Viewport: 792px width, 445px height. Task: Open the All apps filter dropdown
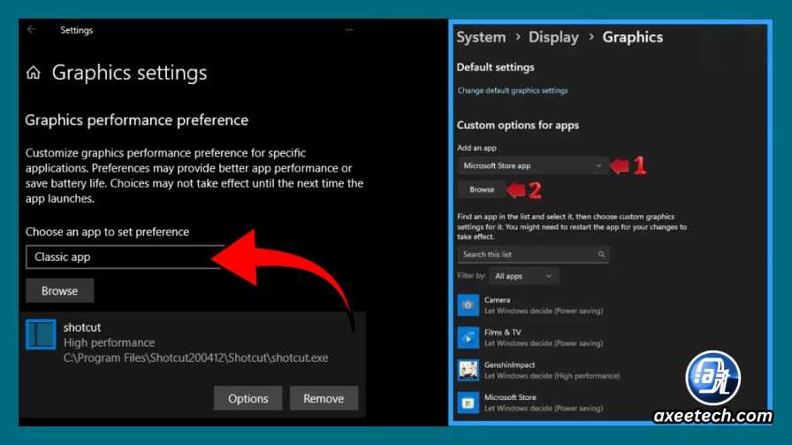(x=524, y=276)
